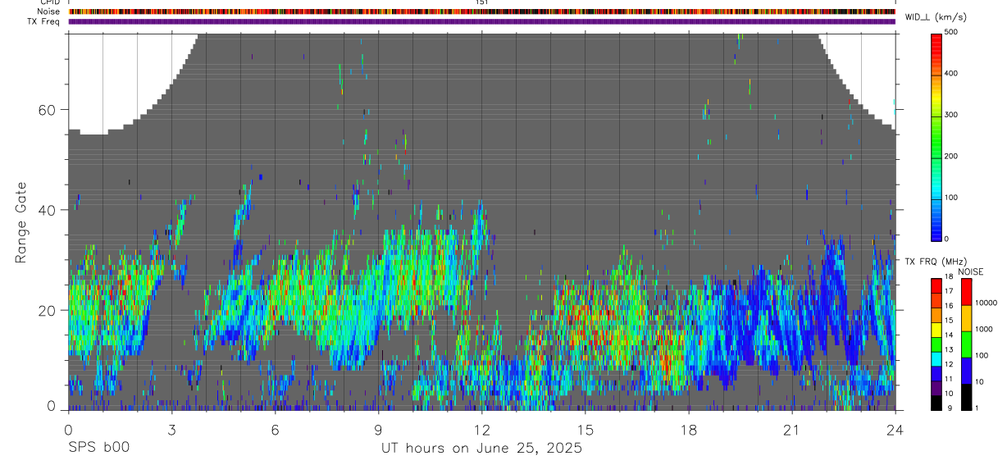Click the UT hour tick label 6

[275, 430]
